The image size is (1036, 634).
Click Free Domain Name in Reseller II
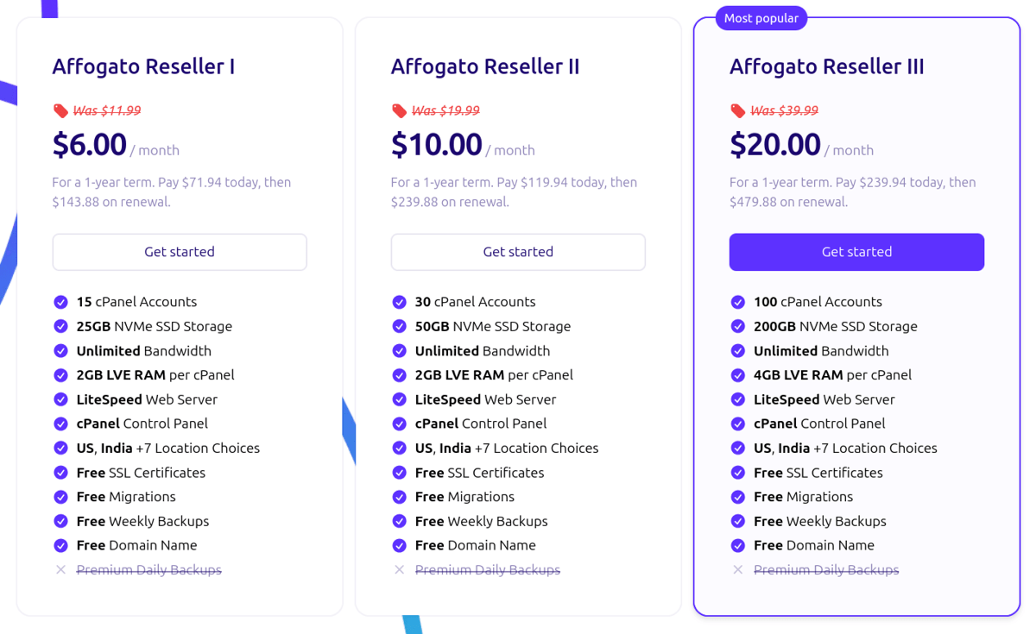click(475, 545)
